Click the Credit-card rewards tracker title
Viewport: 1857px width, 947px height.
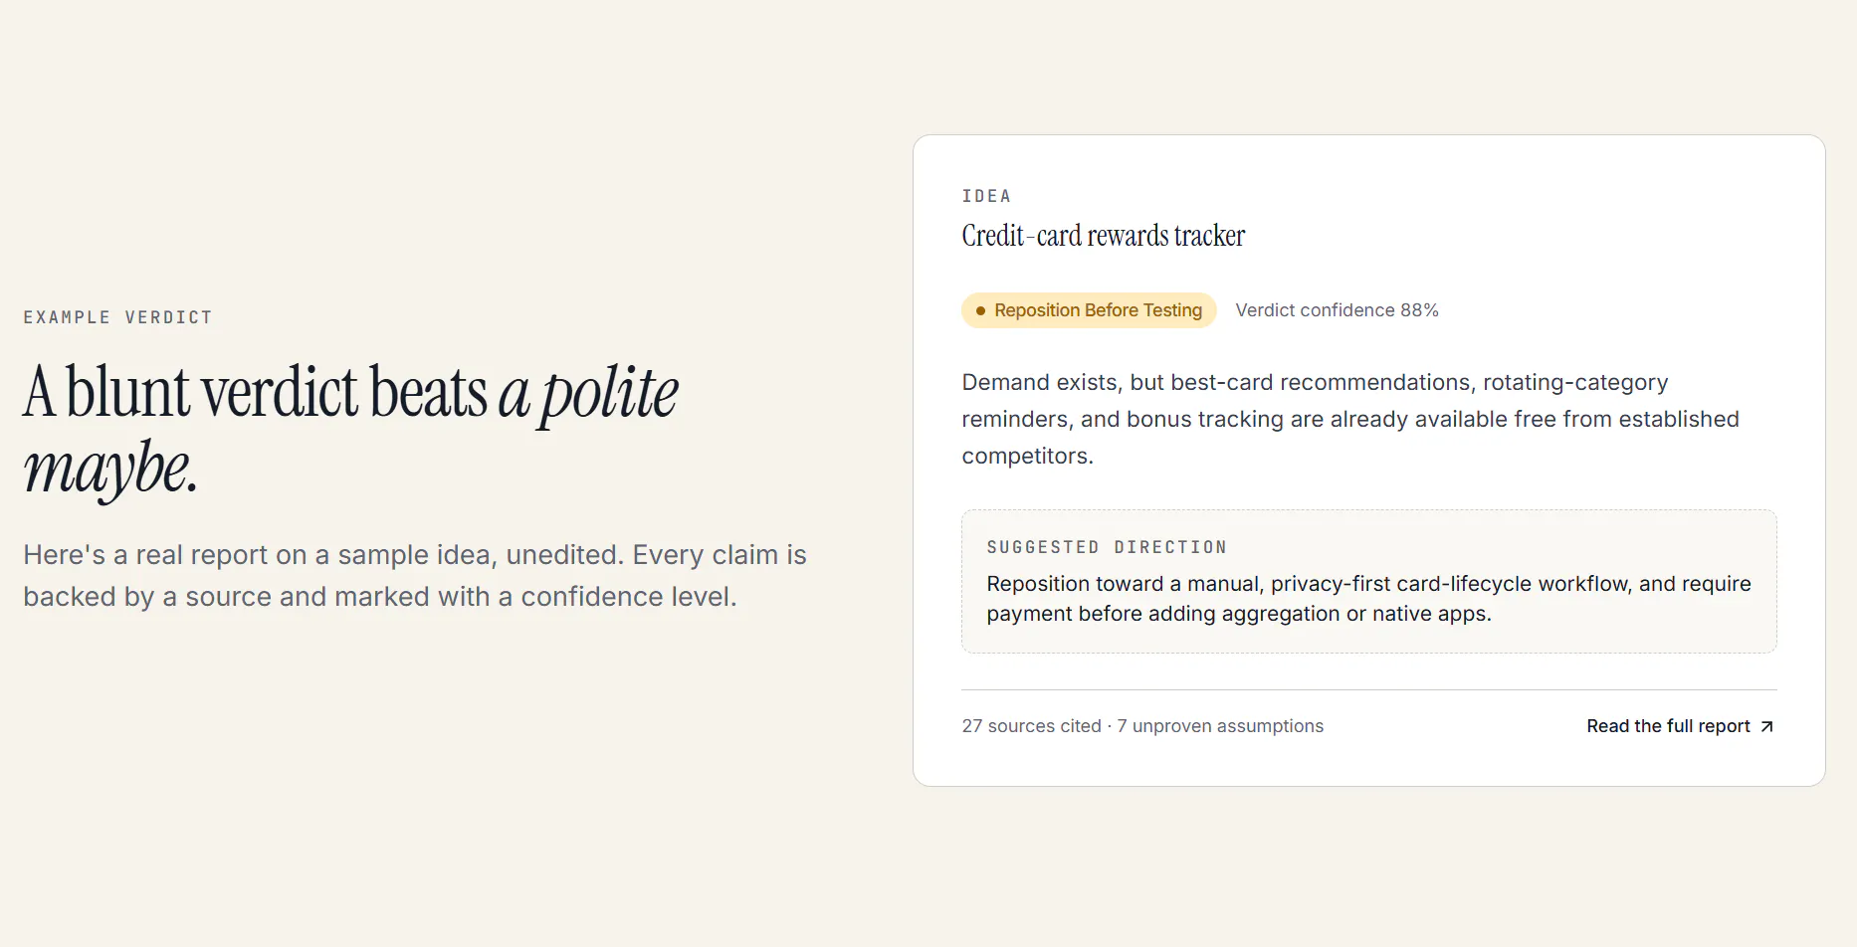pyautogui.click(x=1103, y=236)
